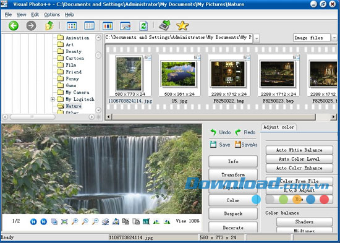Click the SaveAs disk icon
The height and width of the screenshot is (243, 340).
[x=238, y=145]
